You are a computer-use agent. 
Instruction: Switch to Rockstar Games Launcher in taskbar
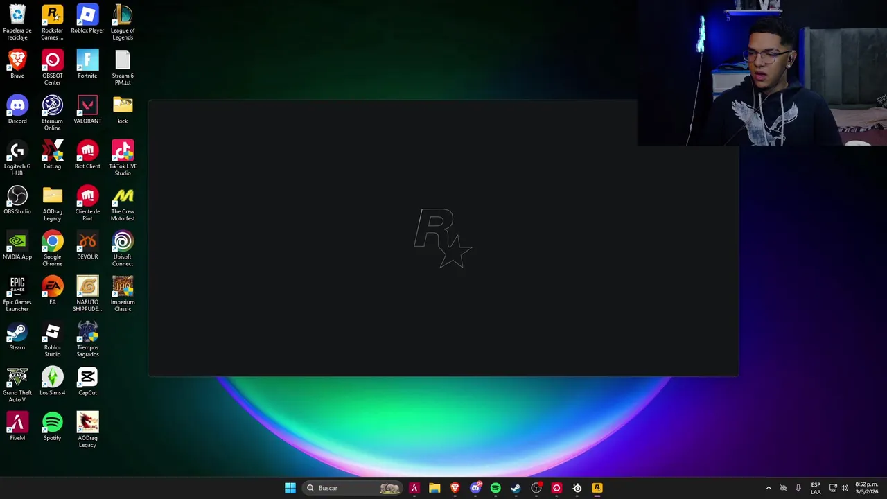[597, 488]
